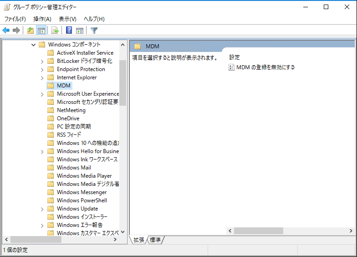
Task: Expand the Windows Hello for Business node
Action: (x=42, y=152)
